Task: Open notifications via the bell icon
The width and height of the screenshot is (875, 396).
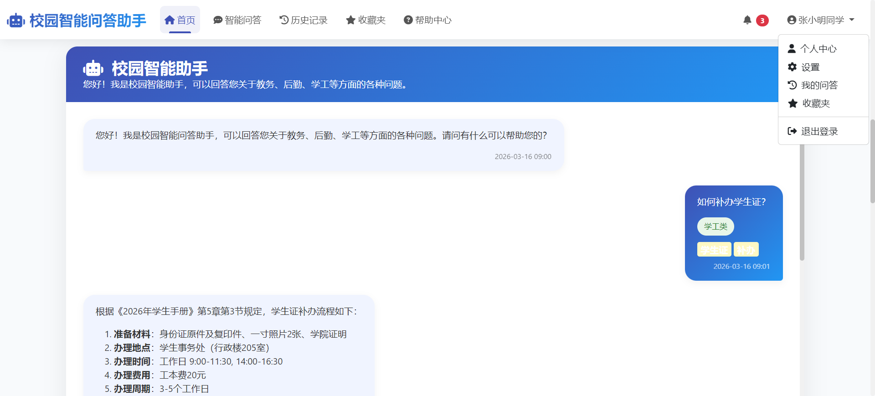Action: coord(747,20)
